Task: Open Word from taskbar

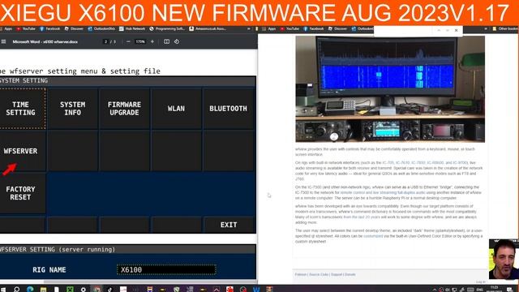Action: click(256, 290)
